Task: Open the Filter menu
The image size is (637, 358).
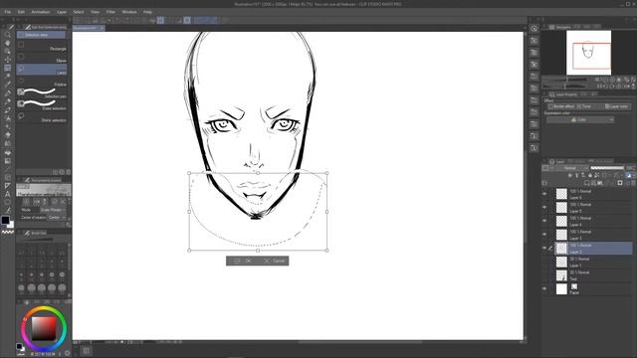Action: [110, 12]
